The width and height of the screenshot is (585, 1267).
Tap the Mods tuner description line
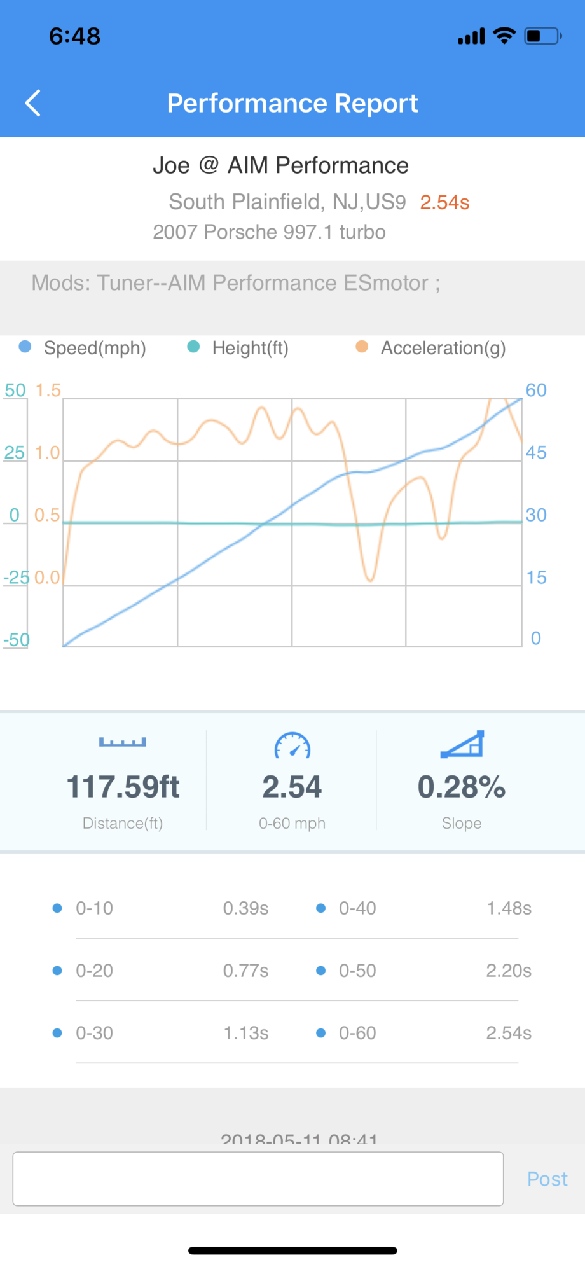pos(236,283)
